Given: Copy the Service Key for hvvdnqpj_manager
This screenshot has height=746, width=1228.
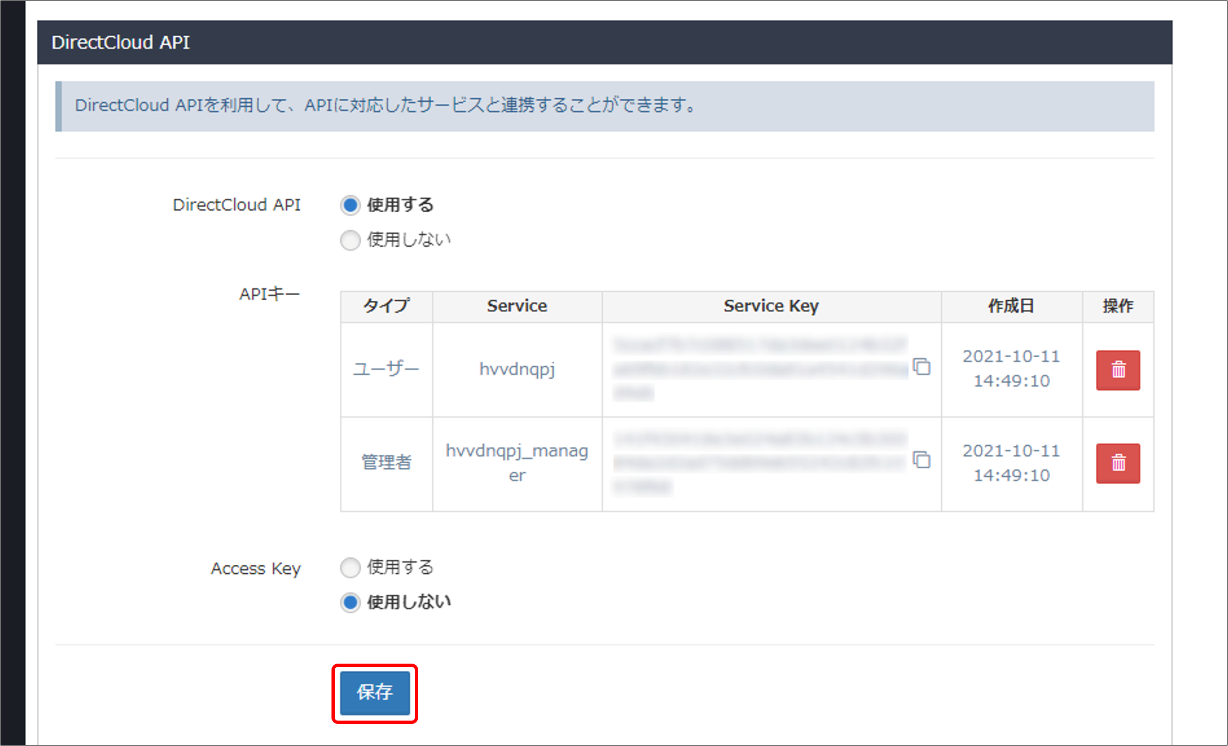Looking at the screenshot, I should click(x=921, y=460).
